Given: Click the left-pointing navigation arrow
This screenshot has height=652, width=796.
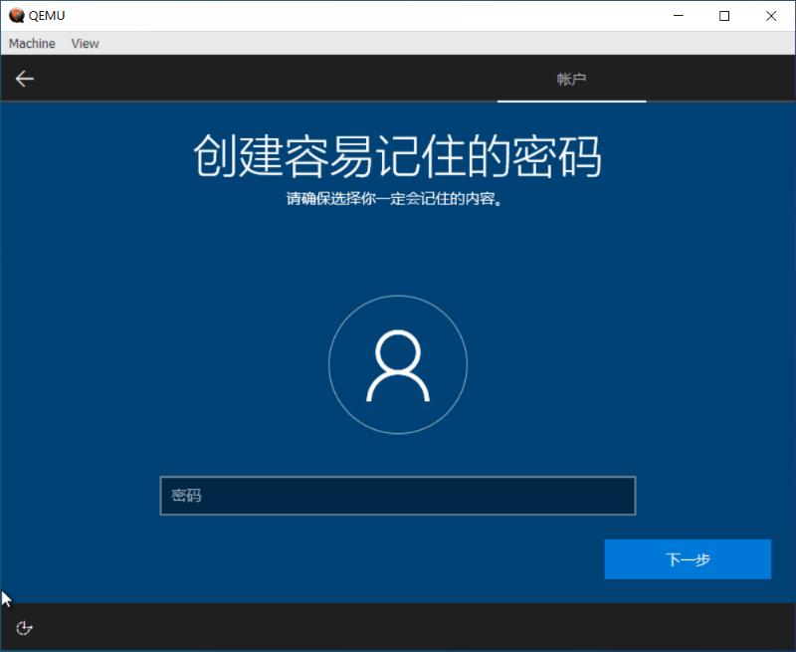Looking at the screenshot, I should click(24, 78).
